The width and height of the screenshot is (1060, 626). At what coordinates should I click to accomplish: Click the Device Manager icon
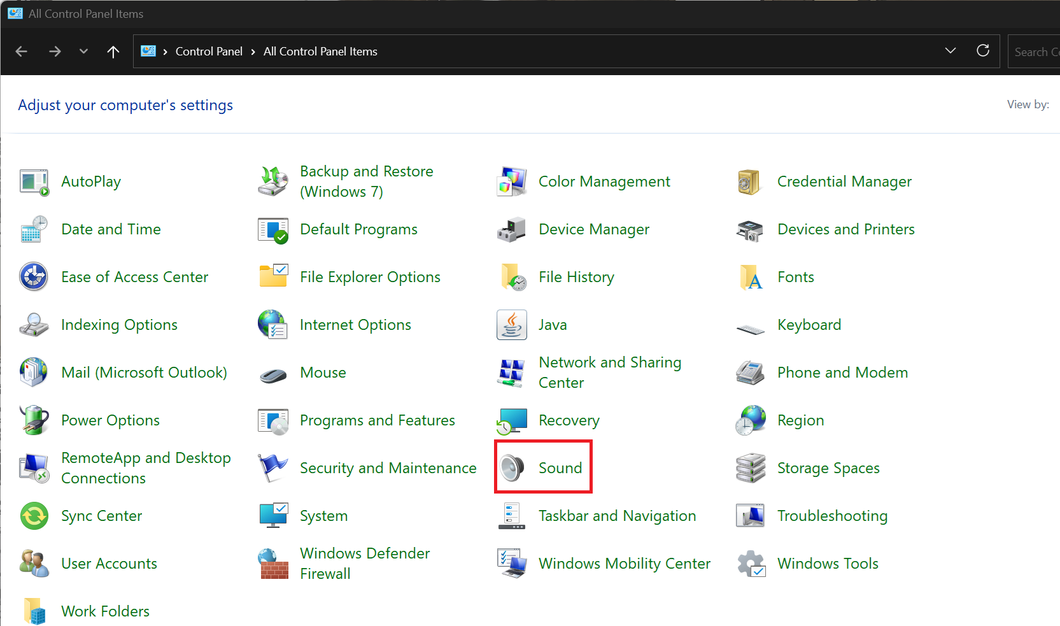(511, 230)
